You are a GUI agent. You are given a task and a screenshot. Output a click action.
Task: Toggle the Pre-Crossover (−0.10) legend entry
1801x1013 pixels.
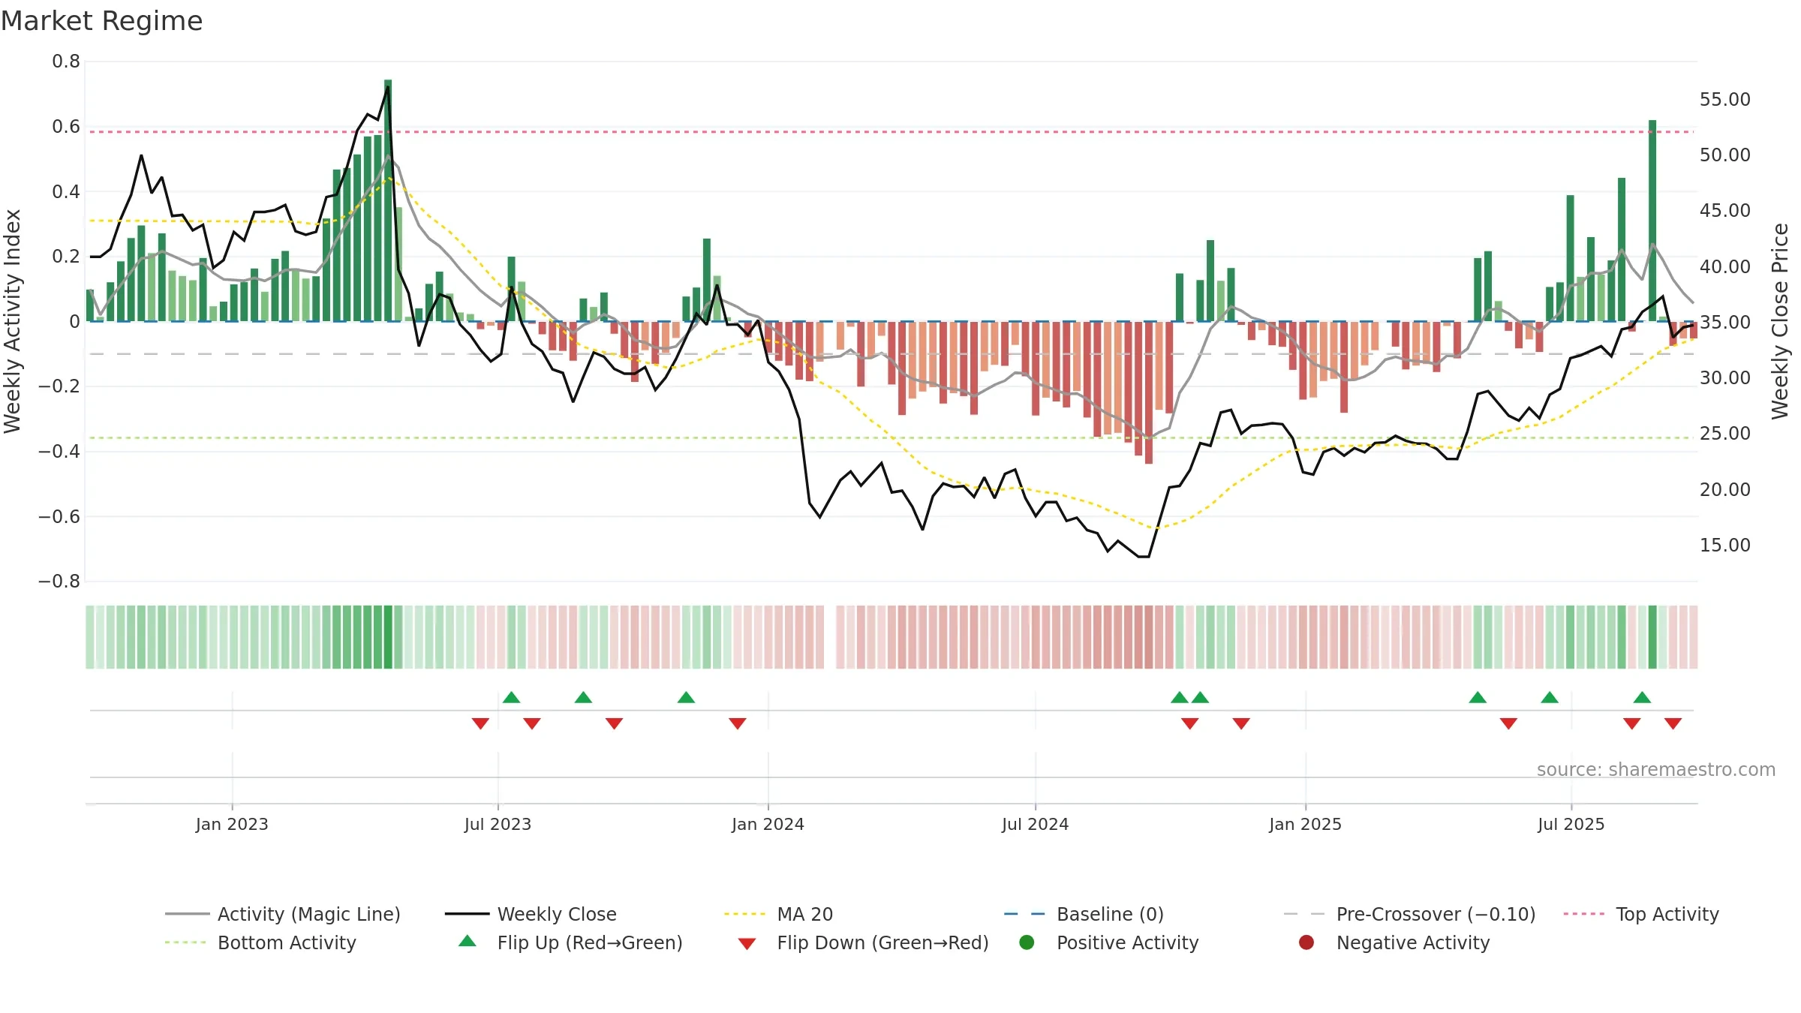tap(1409, 914)
